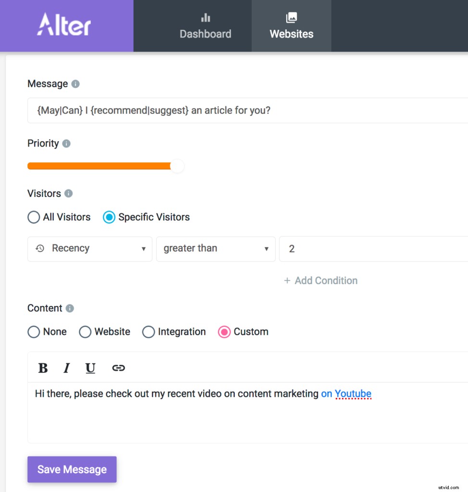Expand the Add Condition option
This screenshot has height=492, width=468.
320,281
